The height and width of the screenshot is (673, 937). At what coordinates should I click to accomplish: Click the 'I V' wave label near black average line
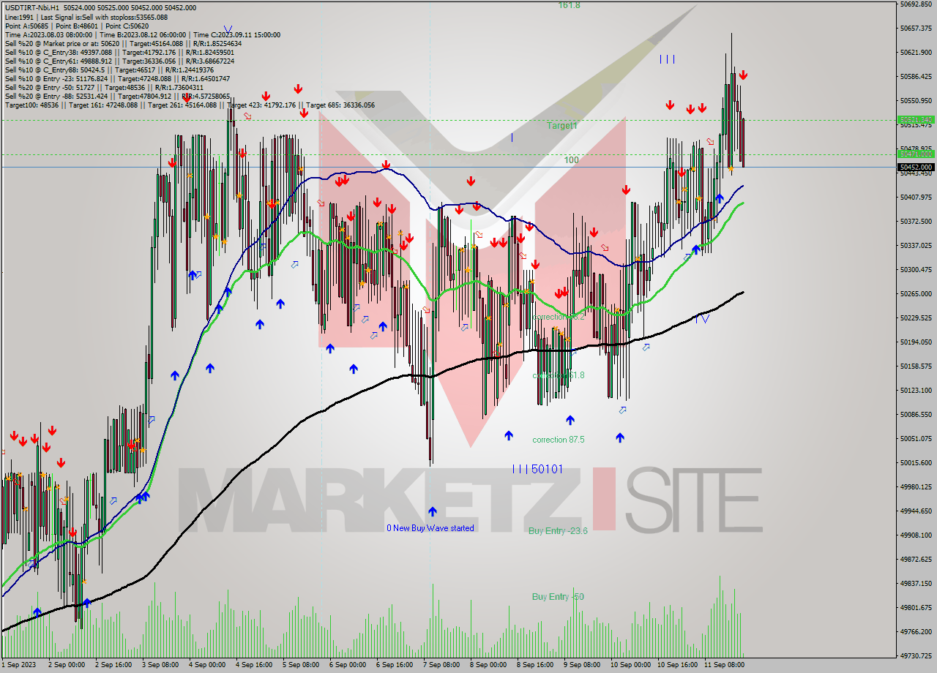pyautogui.click(x=702, y=319)
